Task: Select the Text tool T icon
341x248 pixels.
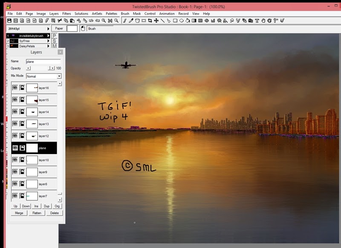Action: (x=257, y=20)
